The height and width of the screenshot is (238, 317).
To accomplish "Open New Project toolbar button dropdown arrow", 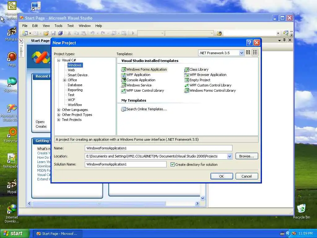I will pos(30,33).
